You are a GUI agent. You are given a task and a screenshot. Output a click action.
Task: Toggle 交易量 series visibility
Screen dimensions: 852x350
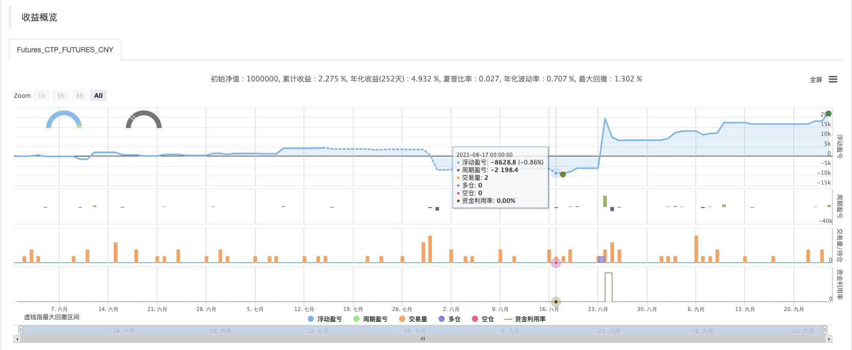click(413, 319)
